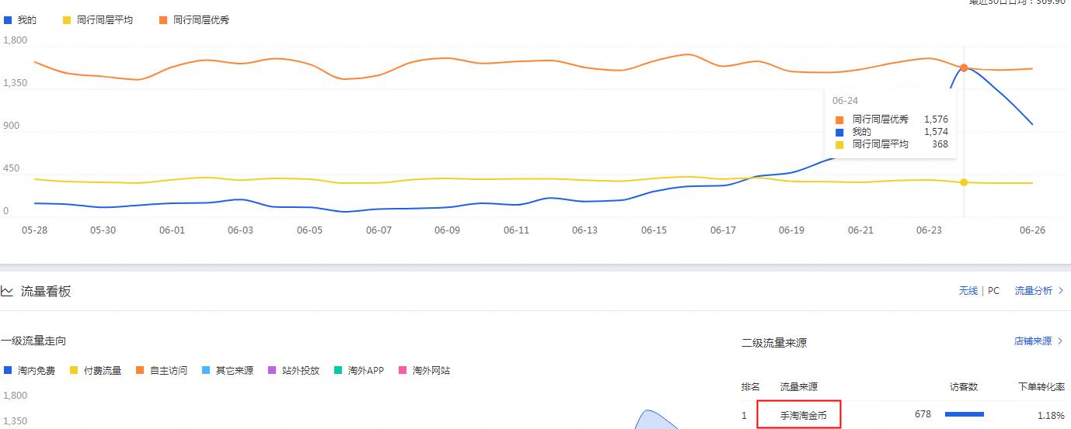Toggle the blue 我的 legend series

21,20
